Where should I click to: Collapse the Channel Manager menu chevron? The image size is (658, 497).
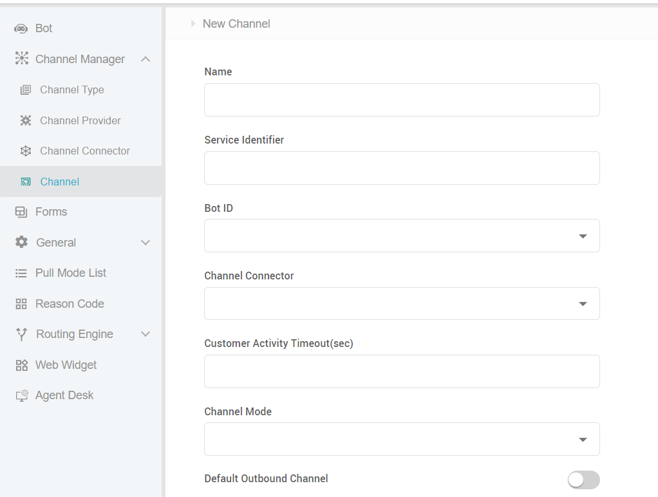(x=146, y=59)
